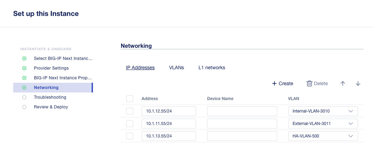Switch to the L1 networks tab
The height and width of the screenshot is (161, 374).
(212, 68)
